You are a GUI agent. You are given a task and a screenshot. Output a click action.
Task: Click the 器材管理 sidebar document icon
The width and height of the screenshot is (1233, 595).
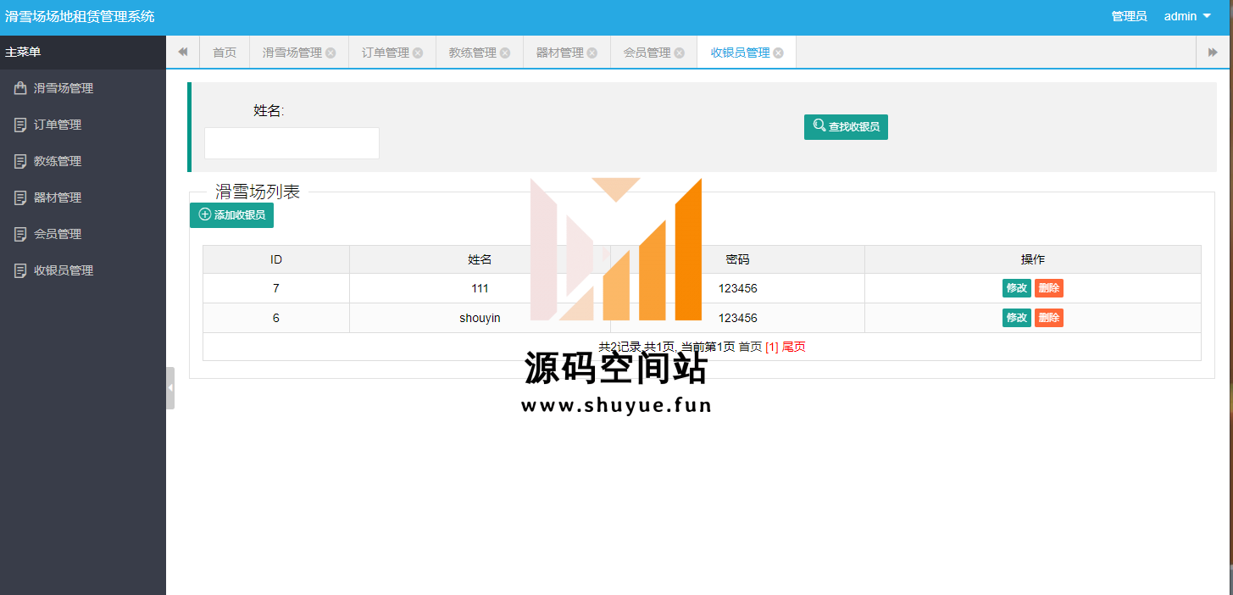click(x=20, y=197)
